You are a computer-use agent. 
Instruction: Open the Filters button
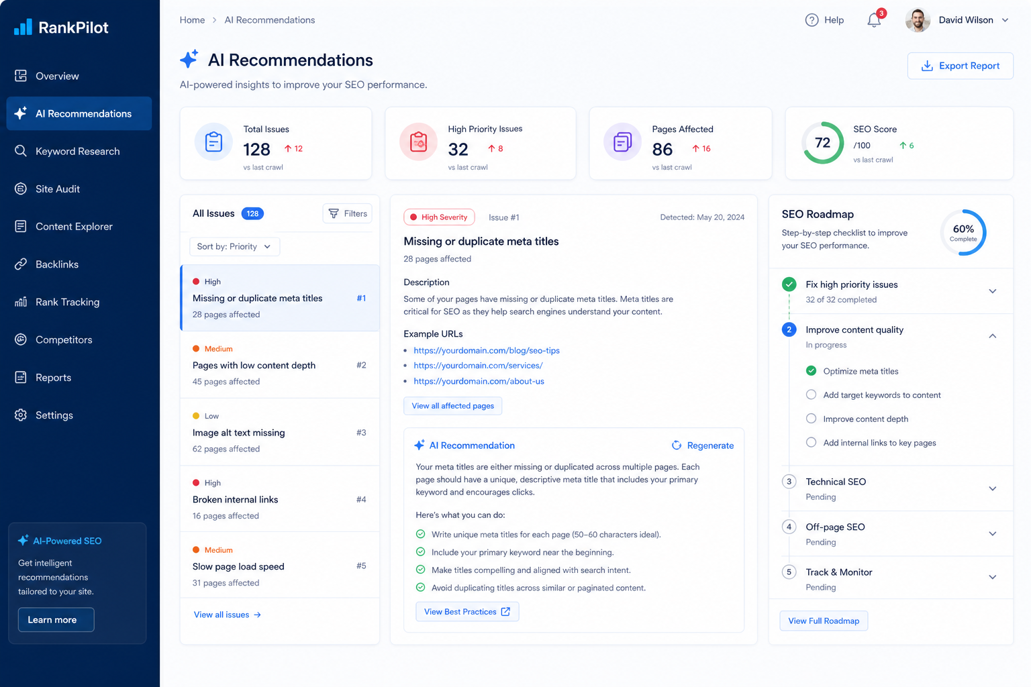[x=348, y=213]
